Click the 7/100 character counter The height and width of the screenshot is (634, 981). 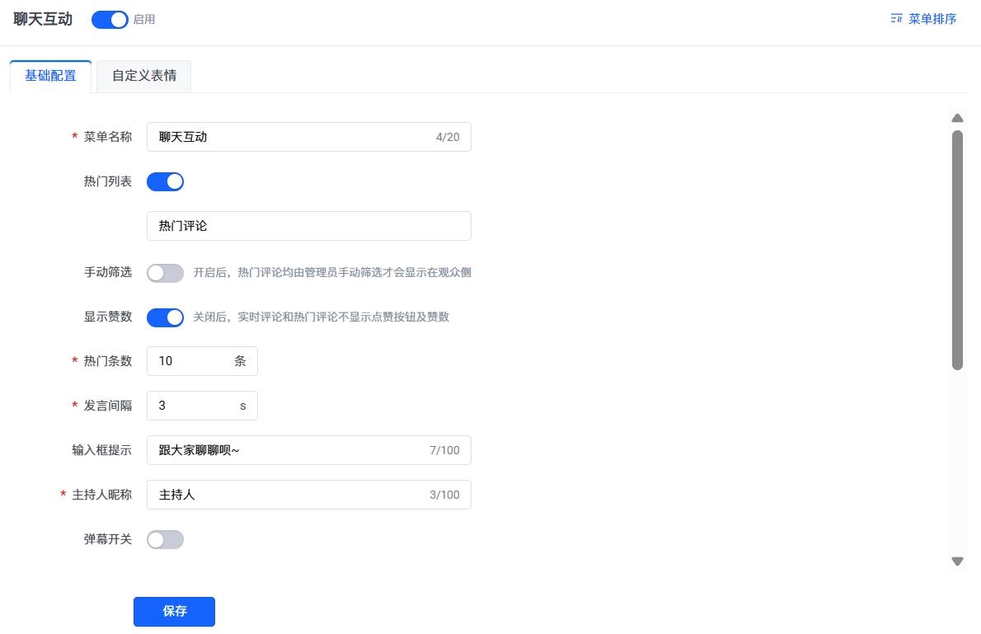pos(444,451)
